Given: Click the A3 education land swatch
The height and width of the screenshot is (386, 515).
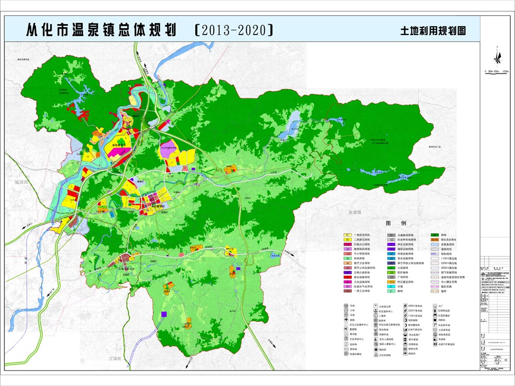Looking at the screenshot, I should [x=348, y=249].
